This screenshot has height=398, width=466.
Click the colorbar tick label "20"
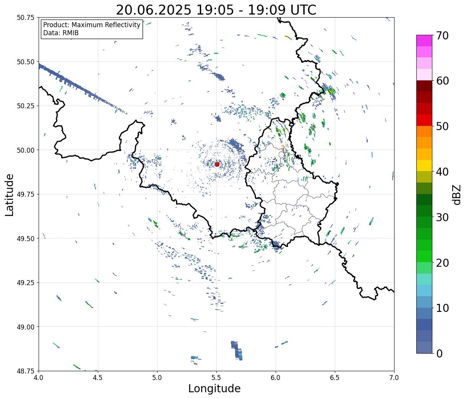click(x=442, y=263)
